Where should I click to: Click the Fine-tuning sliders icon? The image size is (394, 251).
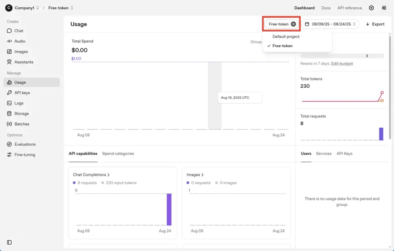click(9, 155)
